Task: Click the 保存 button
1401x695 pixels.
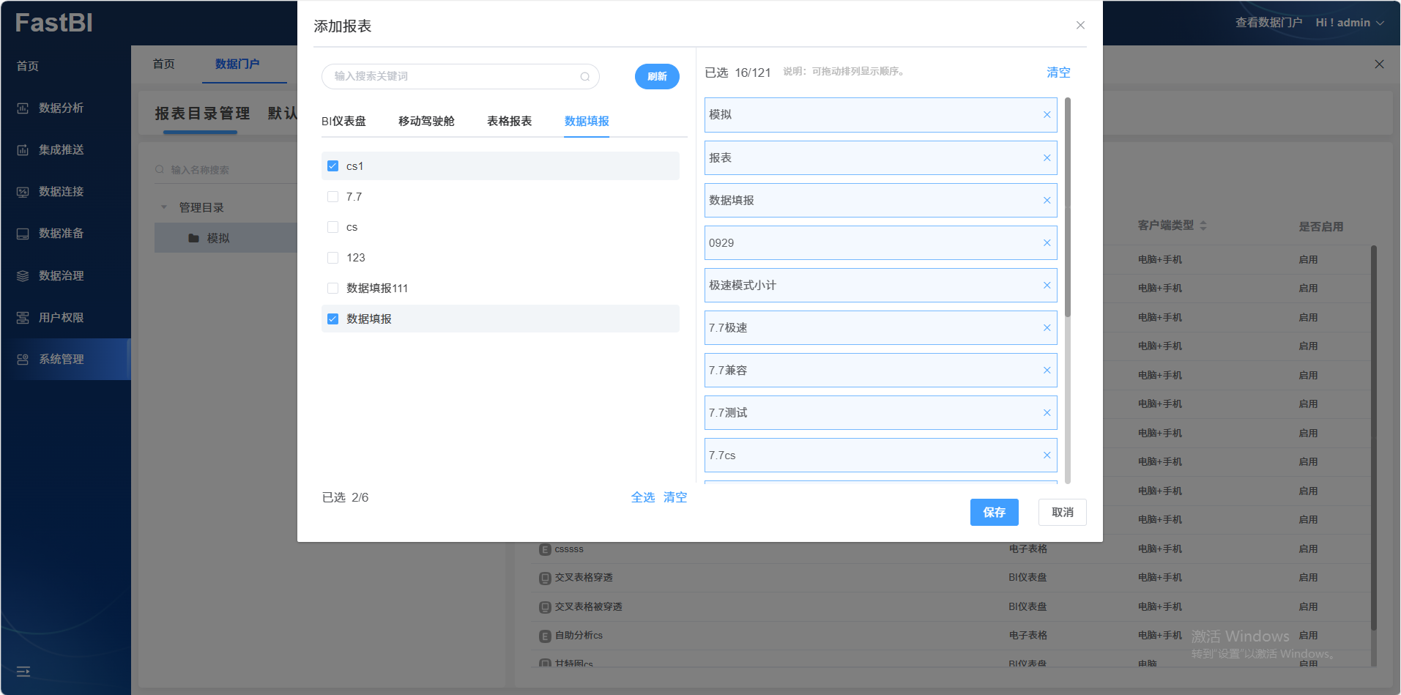Action: [x=994, y=513]
